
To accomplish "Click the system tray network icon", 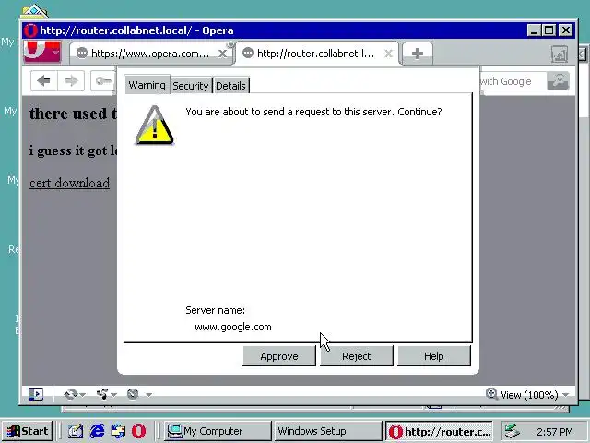I will point(512,431).
